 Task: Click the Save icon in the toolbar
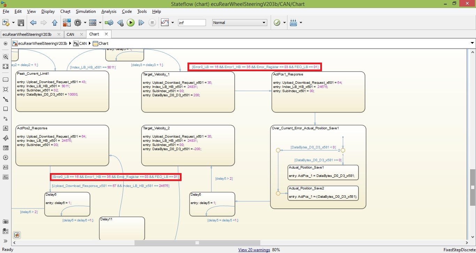(21, 23)
